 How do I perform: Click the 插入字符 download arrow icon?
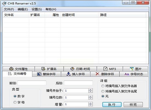(x=68, y=74)
